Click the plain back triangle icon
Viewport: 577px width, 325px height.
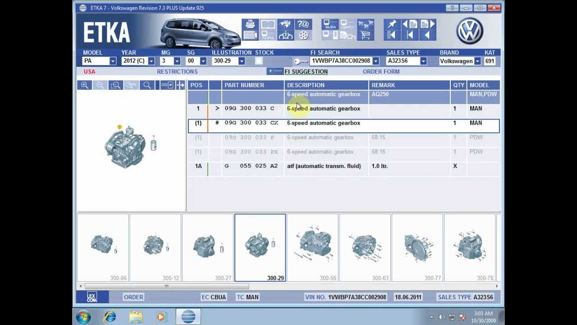pyautogui.click(x=427, y=35)
